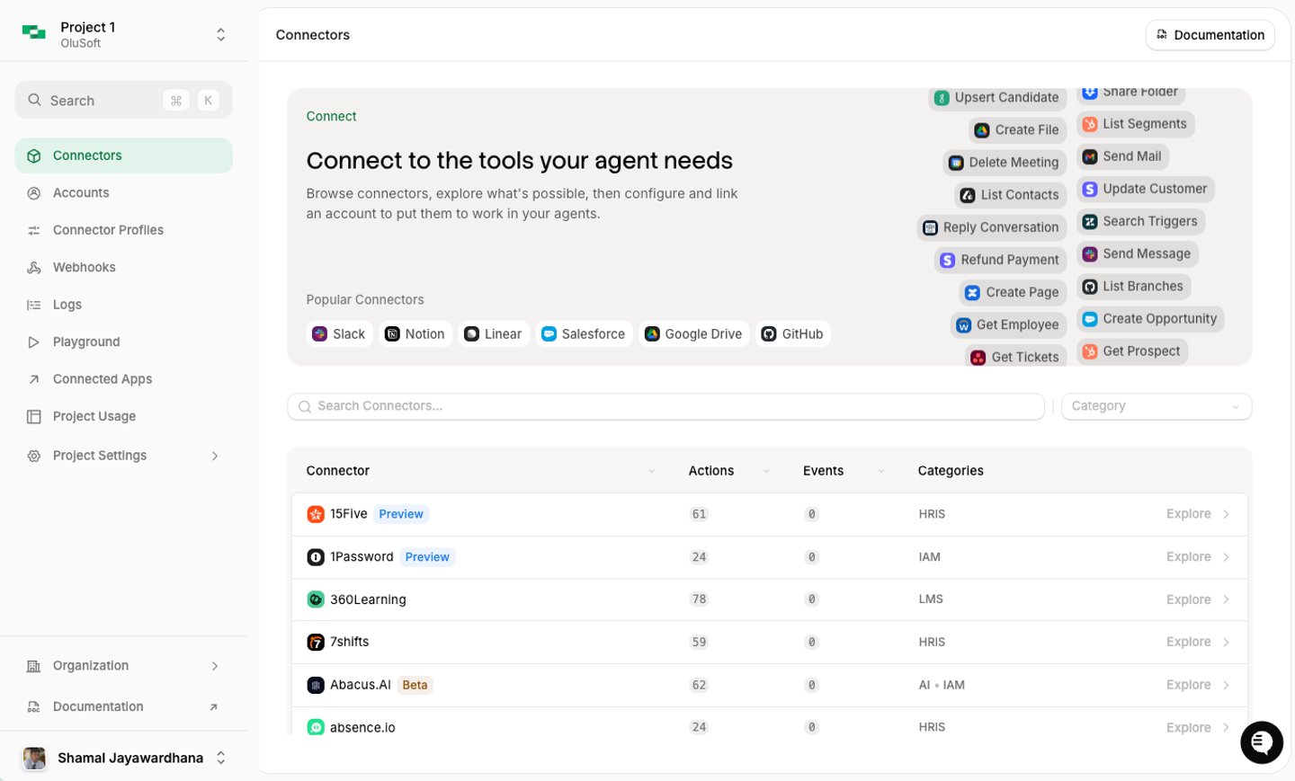Expand the Organization submenu
Image resolution: width=1295 pixels, height=781 pixels.
click(x=215, y=666)
